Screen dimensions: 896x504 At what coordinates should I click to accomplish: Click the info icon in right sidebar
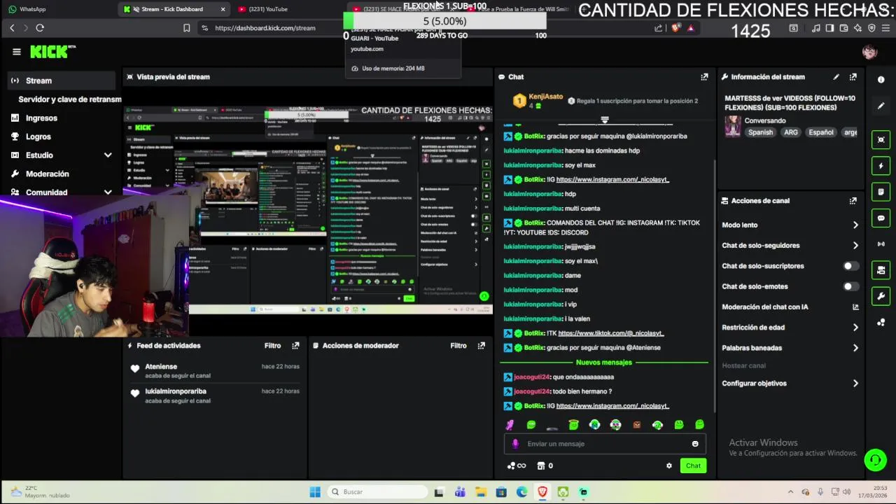(x=881, y=80)
